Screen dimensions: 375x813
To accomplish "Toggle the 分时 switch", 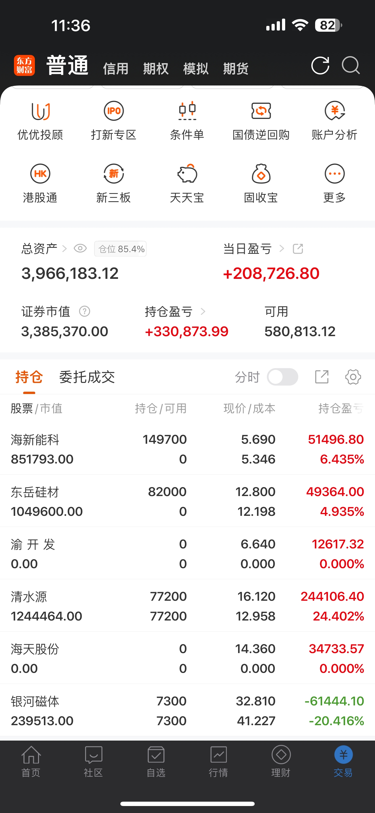I will (282, 377).
